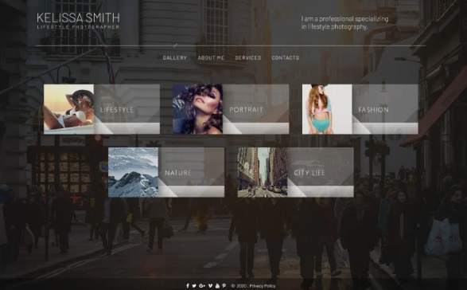Open the Twitter bird icon in the footer

pyautogui.click(x=194, y=286)
